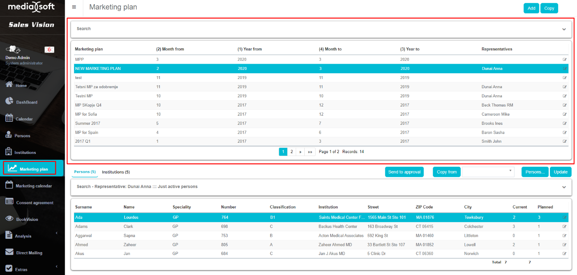The height and width of the screenshot is (275, 577).
Task: Edit the Summer 2017 plan row
Action: [x=564, y=124]
